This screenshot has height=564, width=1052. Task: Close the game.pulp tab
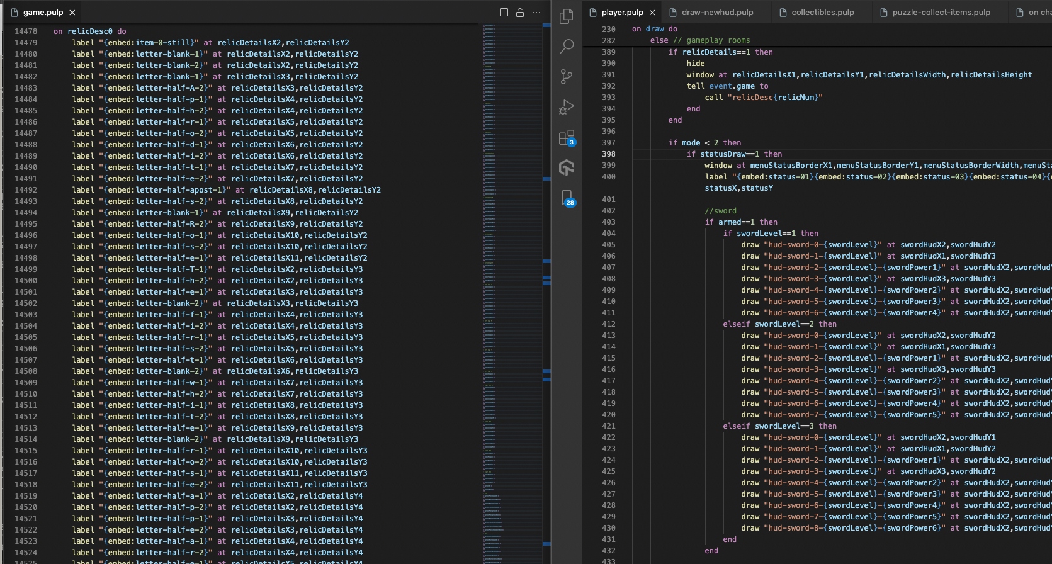coord(72,13)
